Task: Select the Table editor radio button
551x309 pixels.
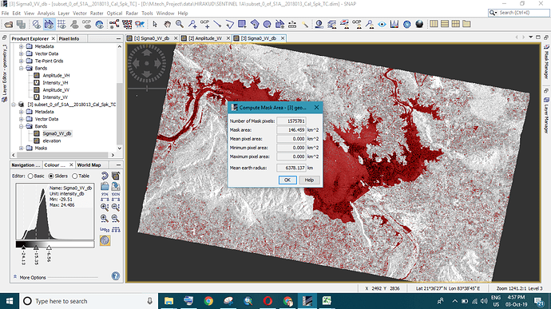Action: (74, 176)
